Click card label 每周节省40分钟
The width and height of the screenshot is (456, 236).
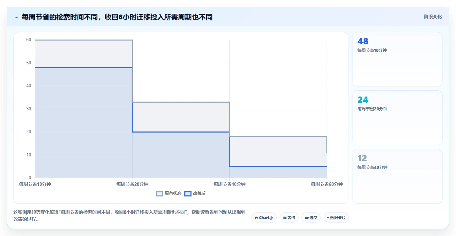point(372,167)
